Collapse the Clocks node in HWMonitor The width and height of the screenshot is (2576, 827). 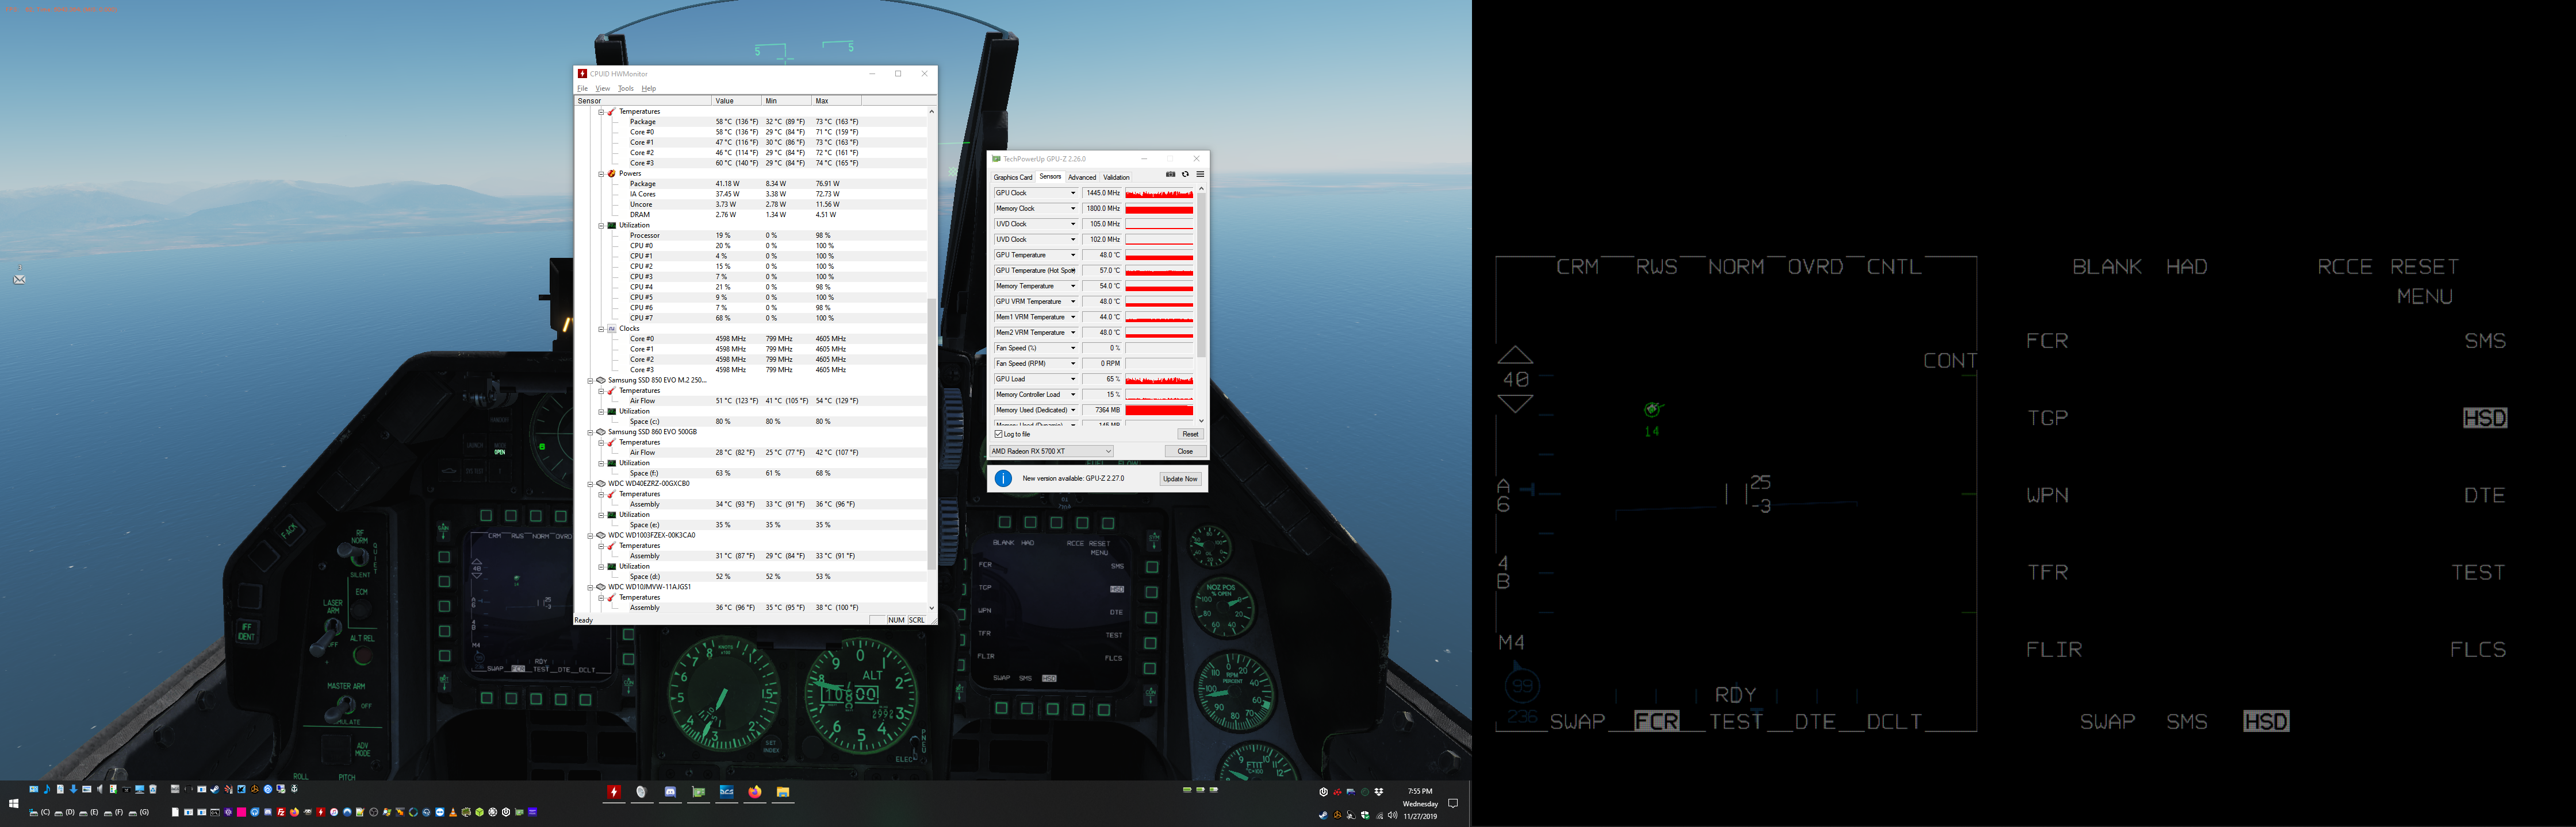point(601,329)
